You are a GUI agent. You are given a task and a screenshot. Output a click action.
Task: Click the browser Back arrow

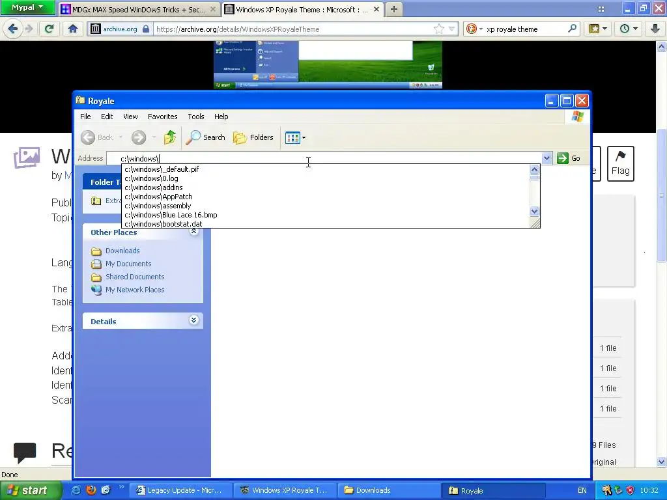(x=13, y=29)
